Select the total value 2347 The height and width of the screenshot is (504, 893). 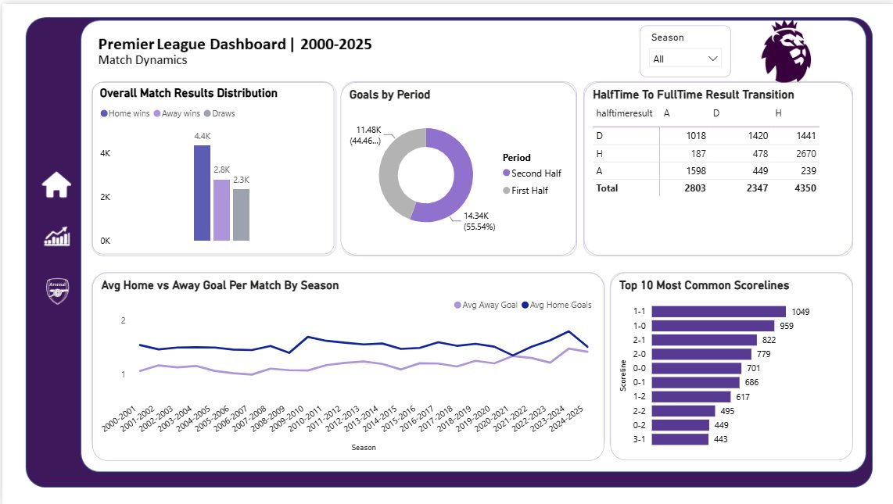pos(757,188)
